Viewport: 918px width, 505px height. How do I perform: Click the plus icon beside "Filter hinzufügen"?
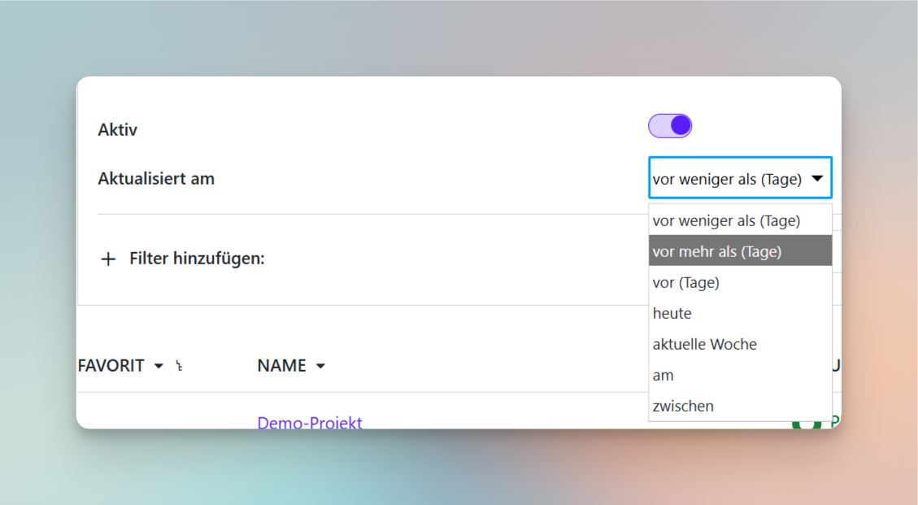(x=108, y=259)
